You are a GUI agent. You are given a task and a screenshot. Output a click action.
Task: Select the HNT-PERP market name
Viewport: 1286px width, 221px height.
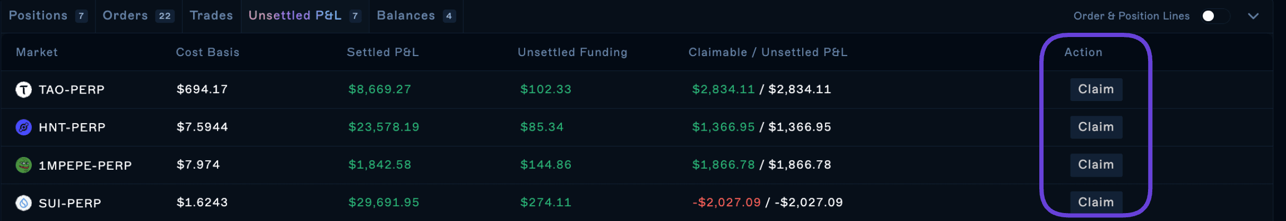[72, 127]
